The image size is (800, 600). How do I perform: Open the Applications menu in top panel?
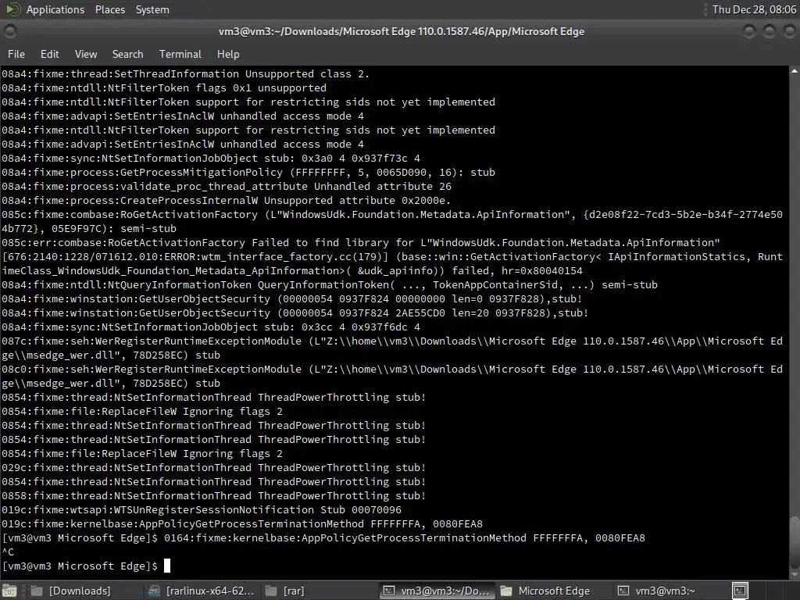coord(55,9)
